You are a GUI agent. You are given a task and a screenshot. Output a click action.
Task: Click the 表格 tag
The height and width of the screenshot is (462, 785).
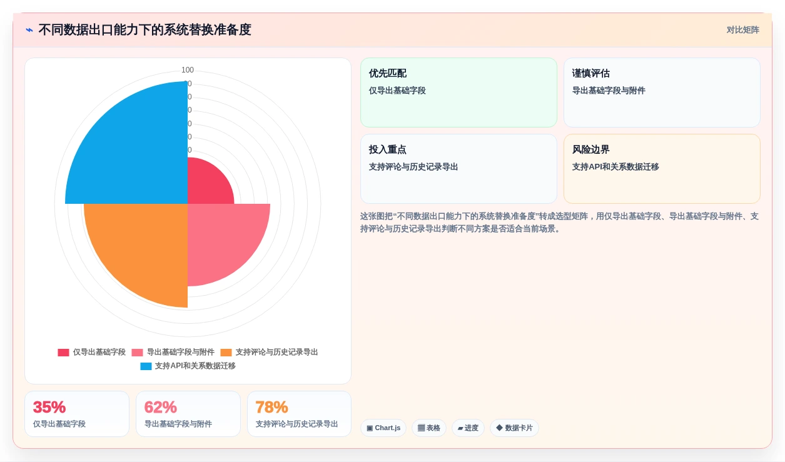[429, 428]
